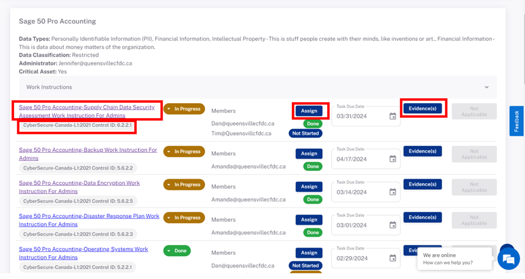This screenshot has height=279, width=525.
Task: Click the Sage 50 Pro Accounting heading
Action: (x=57, y=22)
